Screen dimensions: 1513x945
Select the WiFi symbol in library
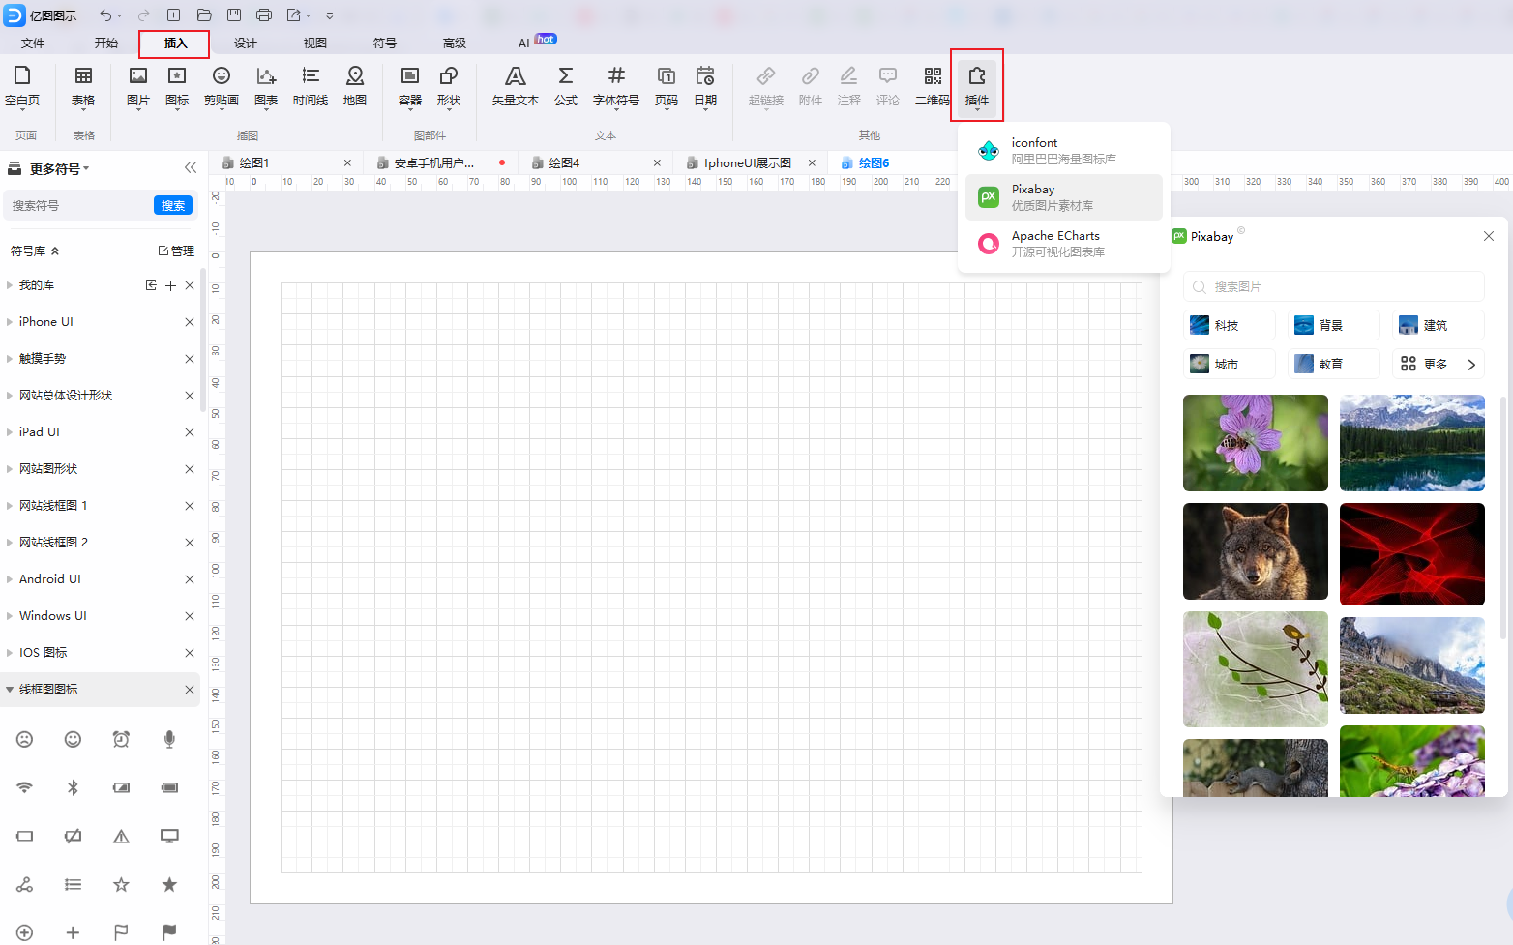pyautogui.click(x=24, y=787)
